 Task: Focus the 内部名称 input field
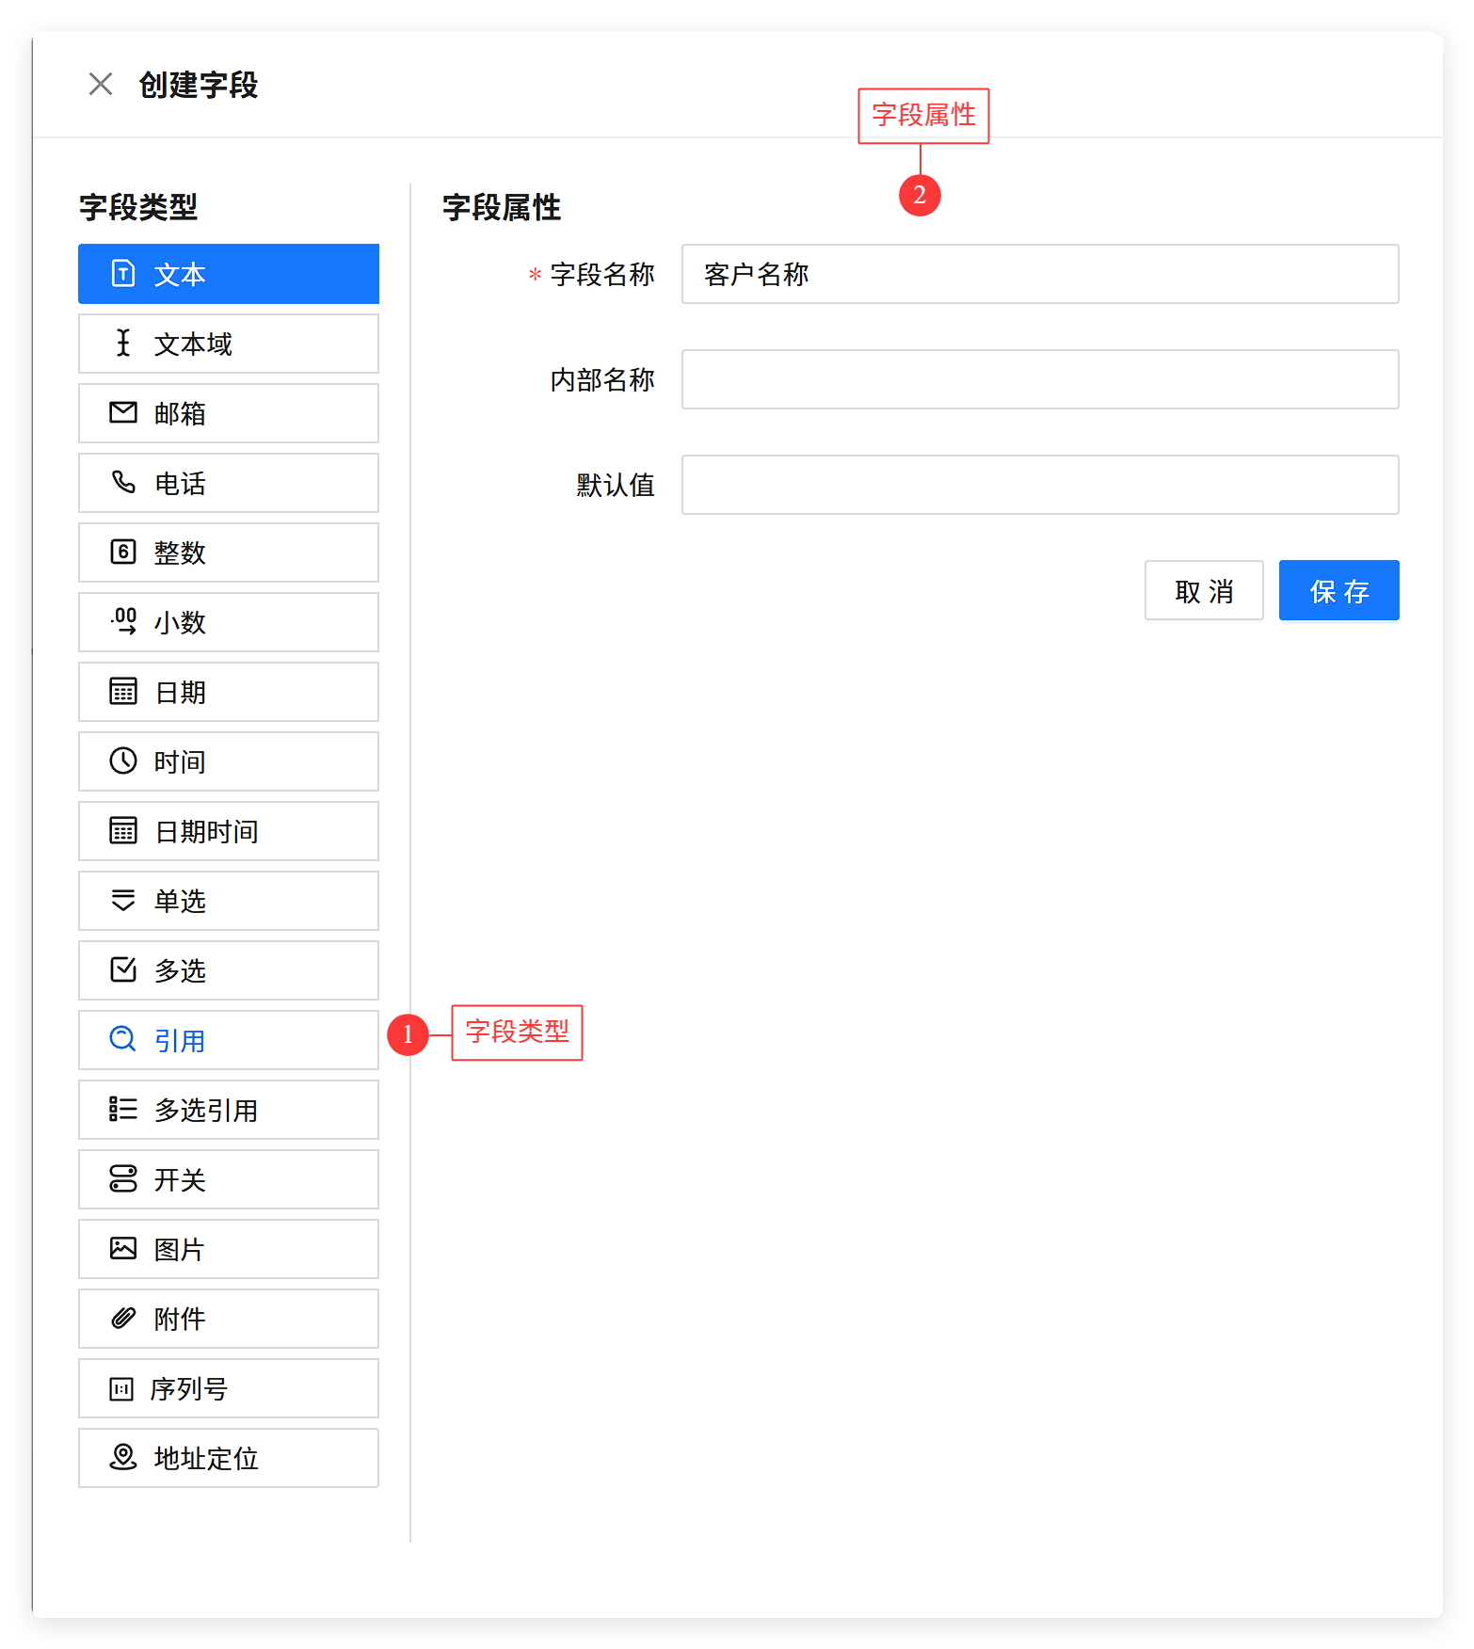[1039, 379]
